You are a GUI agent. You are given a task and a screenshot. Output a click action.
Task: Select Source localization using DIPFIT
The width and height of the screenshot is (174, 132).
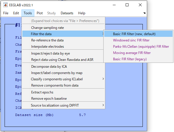64,105
